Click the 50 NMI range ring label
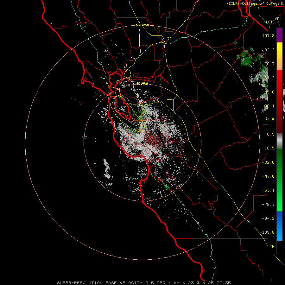Image resolution: width=285 pixels, height=285 pixels. click(x=142, y=84)
